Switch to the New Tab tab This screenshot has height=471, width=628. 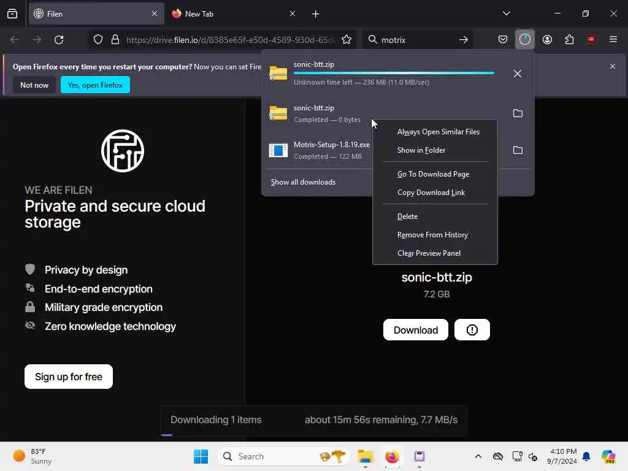pos(234,13)
